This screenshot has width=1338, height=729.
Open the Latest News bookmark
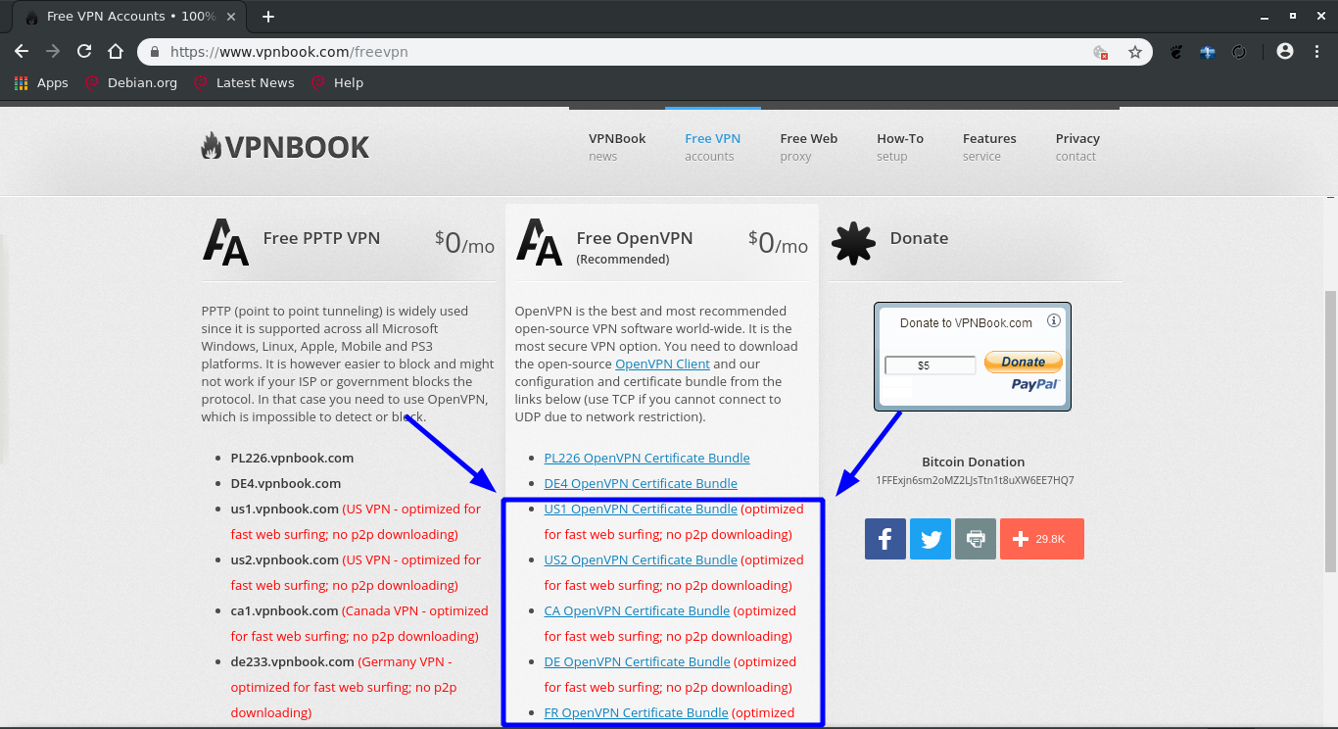(244, 83)
